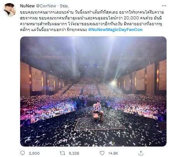Click the NuNew display name
This screenshot has width=170, height=157.
(27, 6)
